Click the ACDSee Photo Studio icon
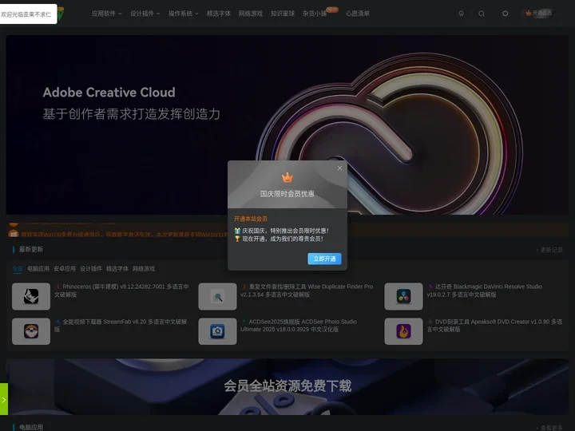The height and width of the screenshot is (431, 575). pos(217,331)
